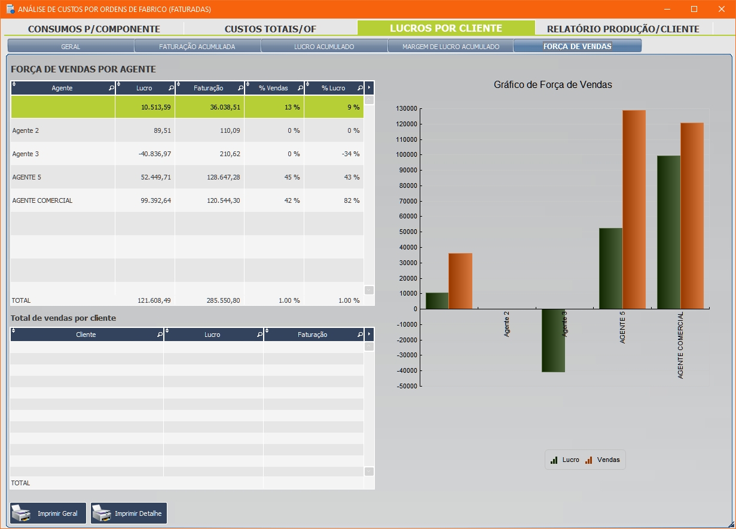This screenshot has height=529, width=736.
Task: Toggle the Vendas series in chart legend
Action: click(x=603, y=460)
